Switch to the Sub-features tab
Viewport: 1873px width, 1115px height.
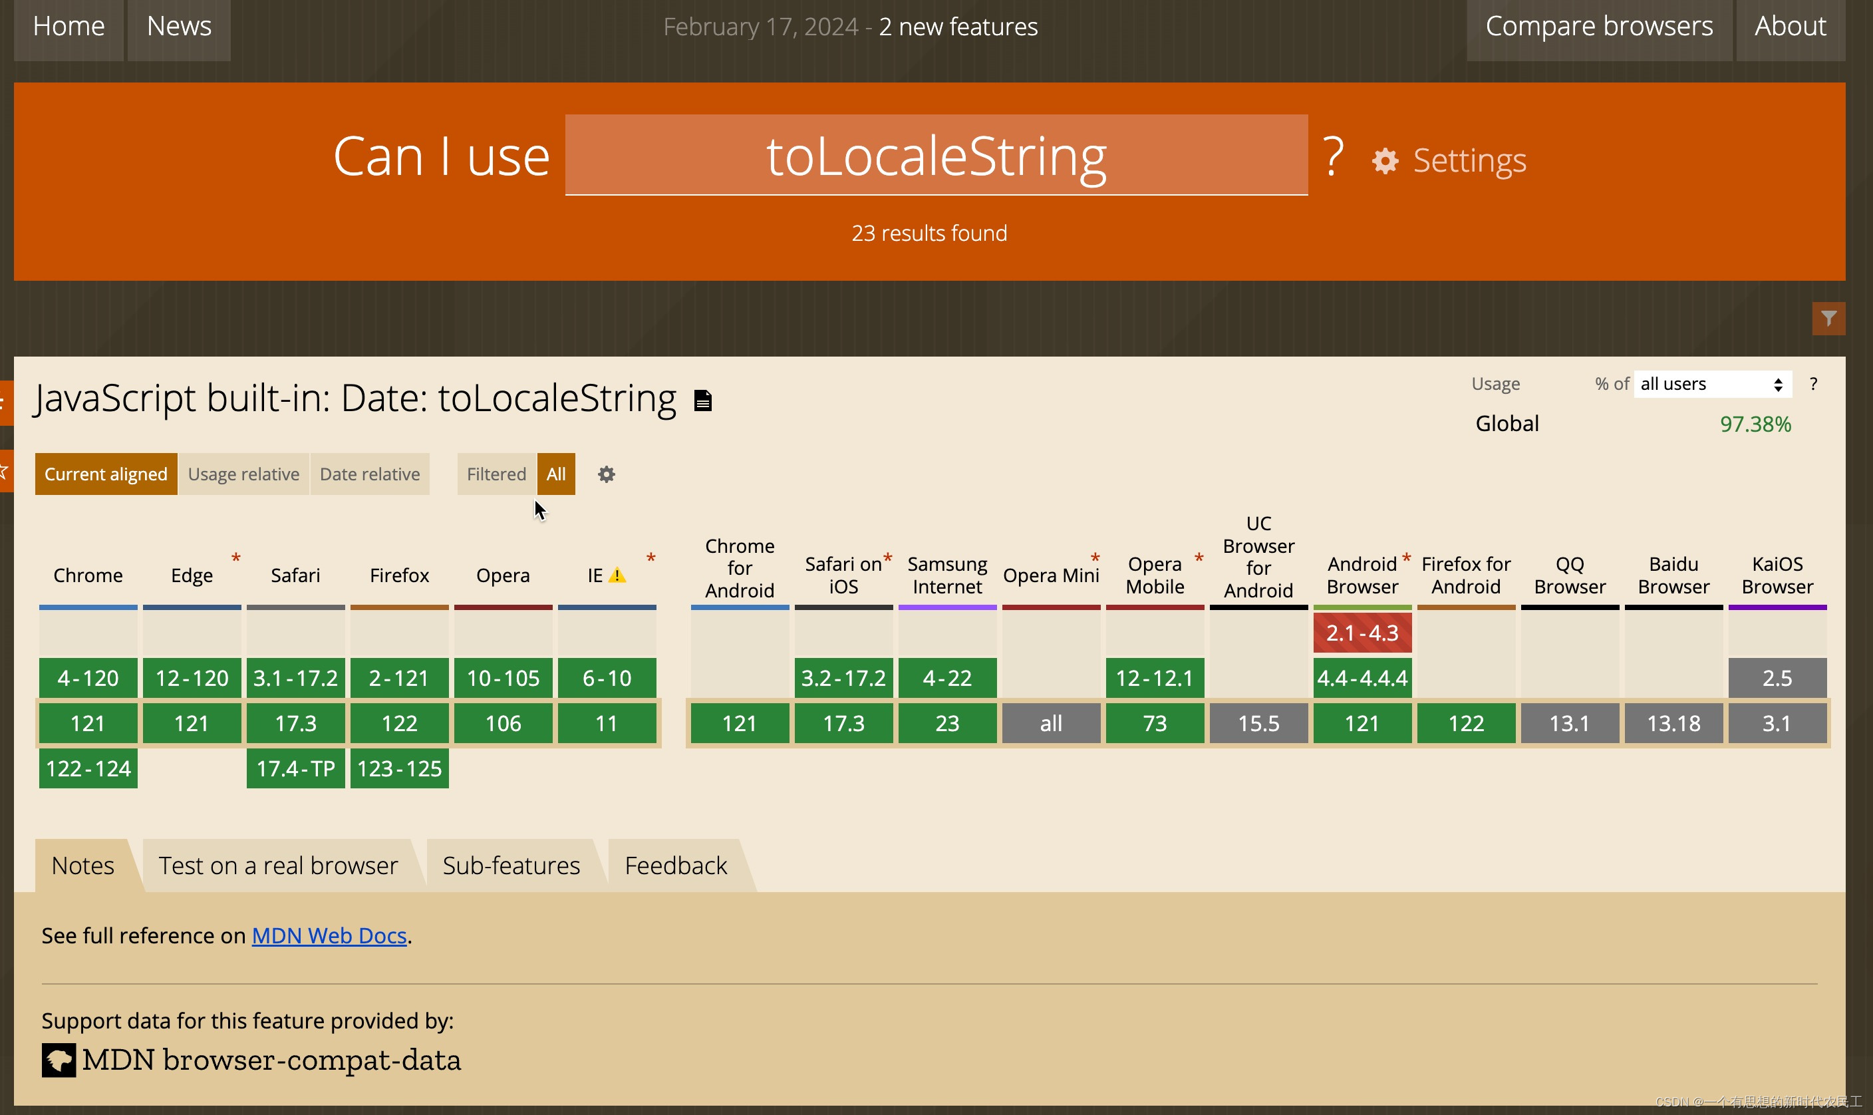pos(511,864)
